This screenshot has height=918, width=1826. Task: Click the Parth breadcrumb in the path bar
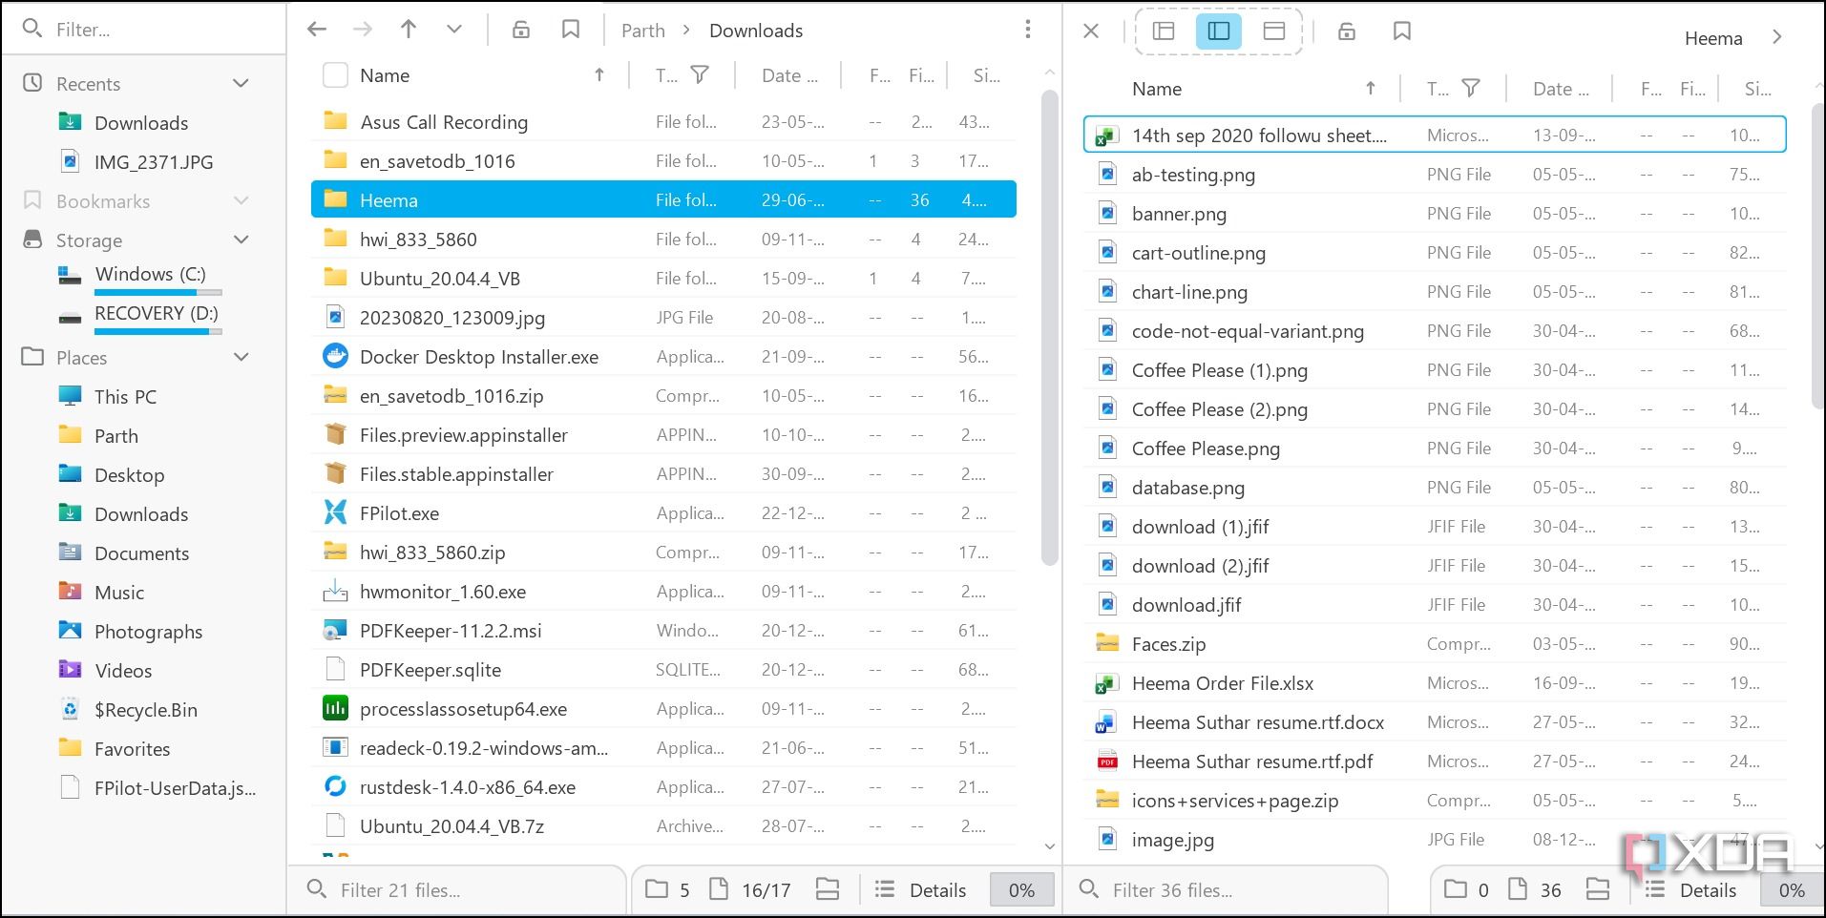642,31
